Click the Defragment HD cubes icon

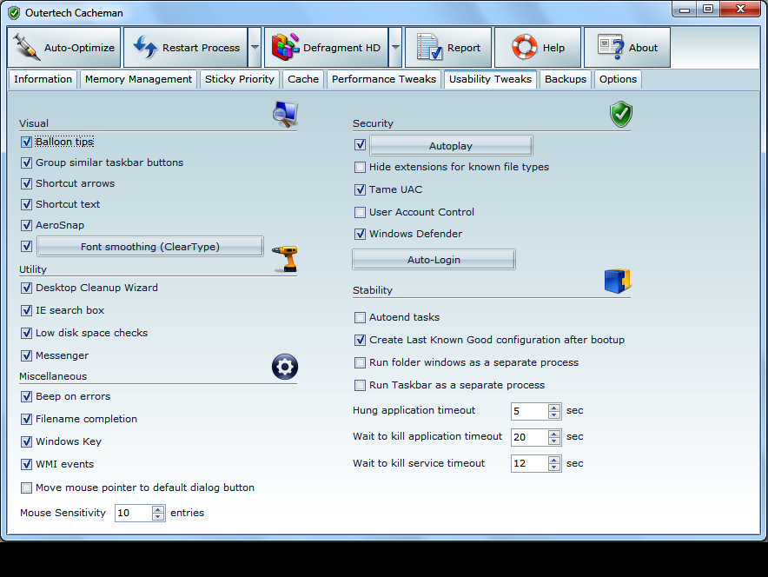click(286, 48)
